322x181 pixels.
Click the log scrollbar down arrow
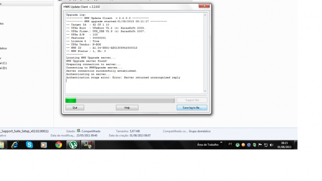click(x=205, y=91)
